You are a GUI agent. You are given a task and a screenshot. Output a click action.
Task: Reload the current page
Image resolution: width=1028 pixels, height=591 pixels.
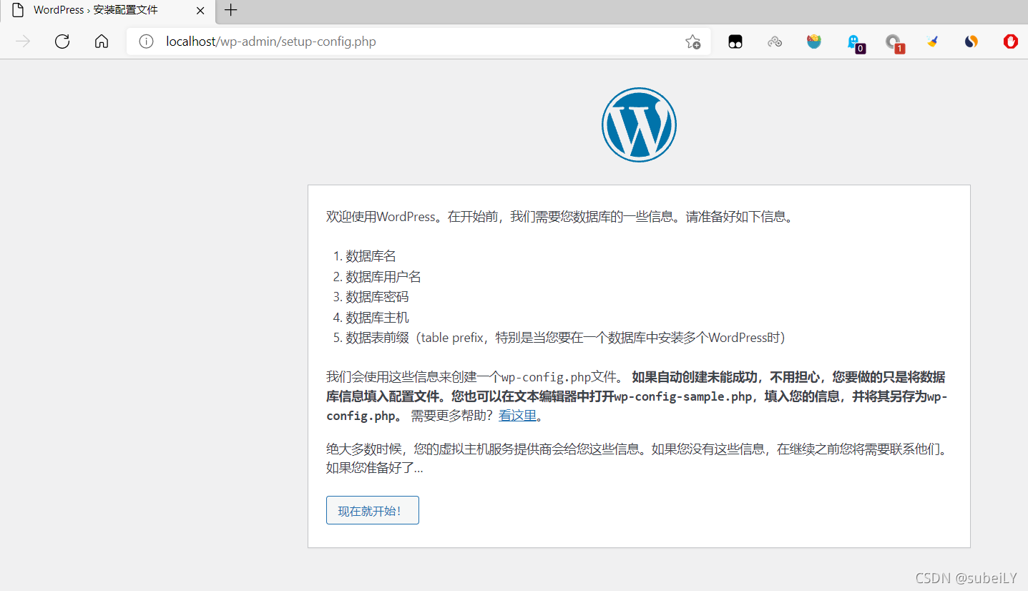(x=62, y=41)
